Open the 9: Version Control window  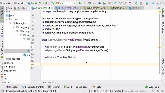[33, 87]
